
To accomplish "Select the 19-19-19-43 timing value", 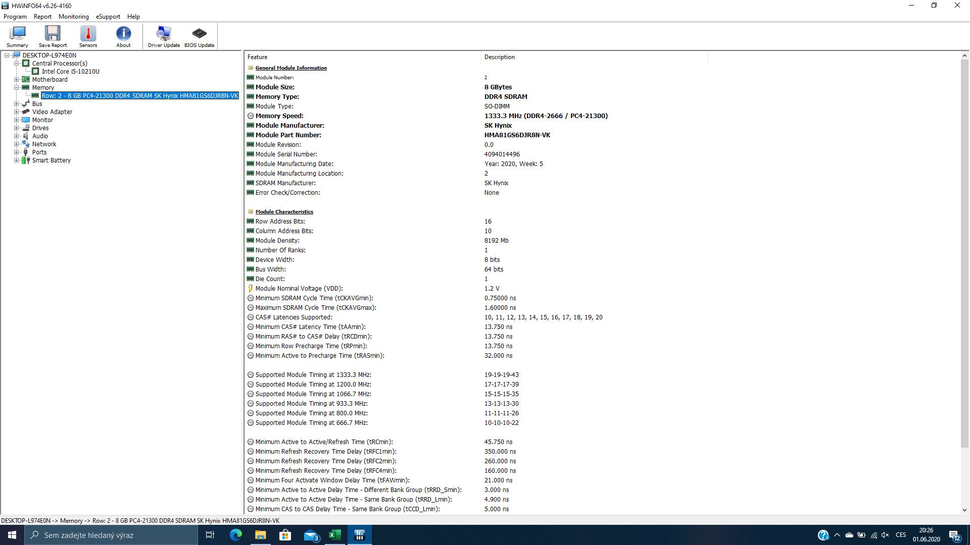I will click(x=501, y=375).
